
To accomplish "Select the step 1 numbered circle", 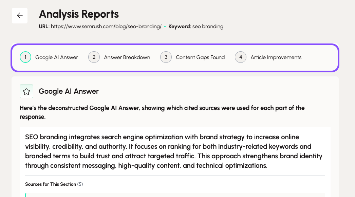I will 25,57.
